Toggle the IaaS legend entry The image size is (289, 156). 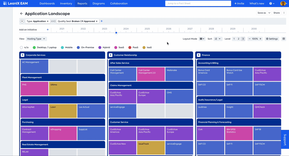pyautogui.click(x=147, y=47)
